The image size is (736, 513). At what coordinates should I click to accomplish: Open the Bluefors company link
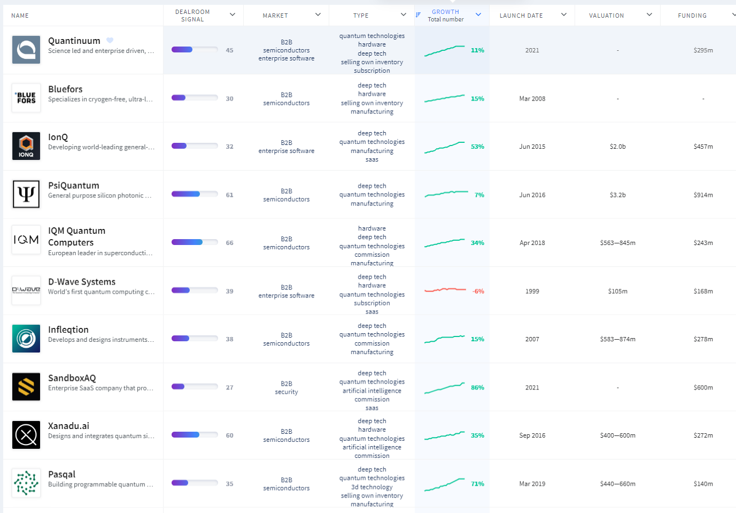(x=65, y=89)
